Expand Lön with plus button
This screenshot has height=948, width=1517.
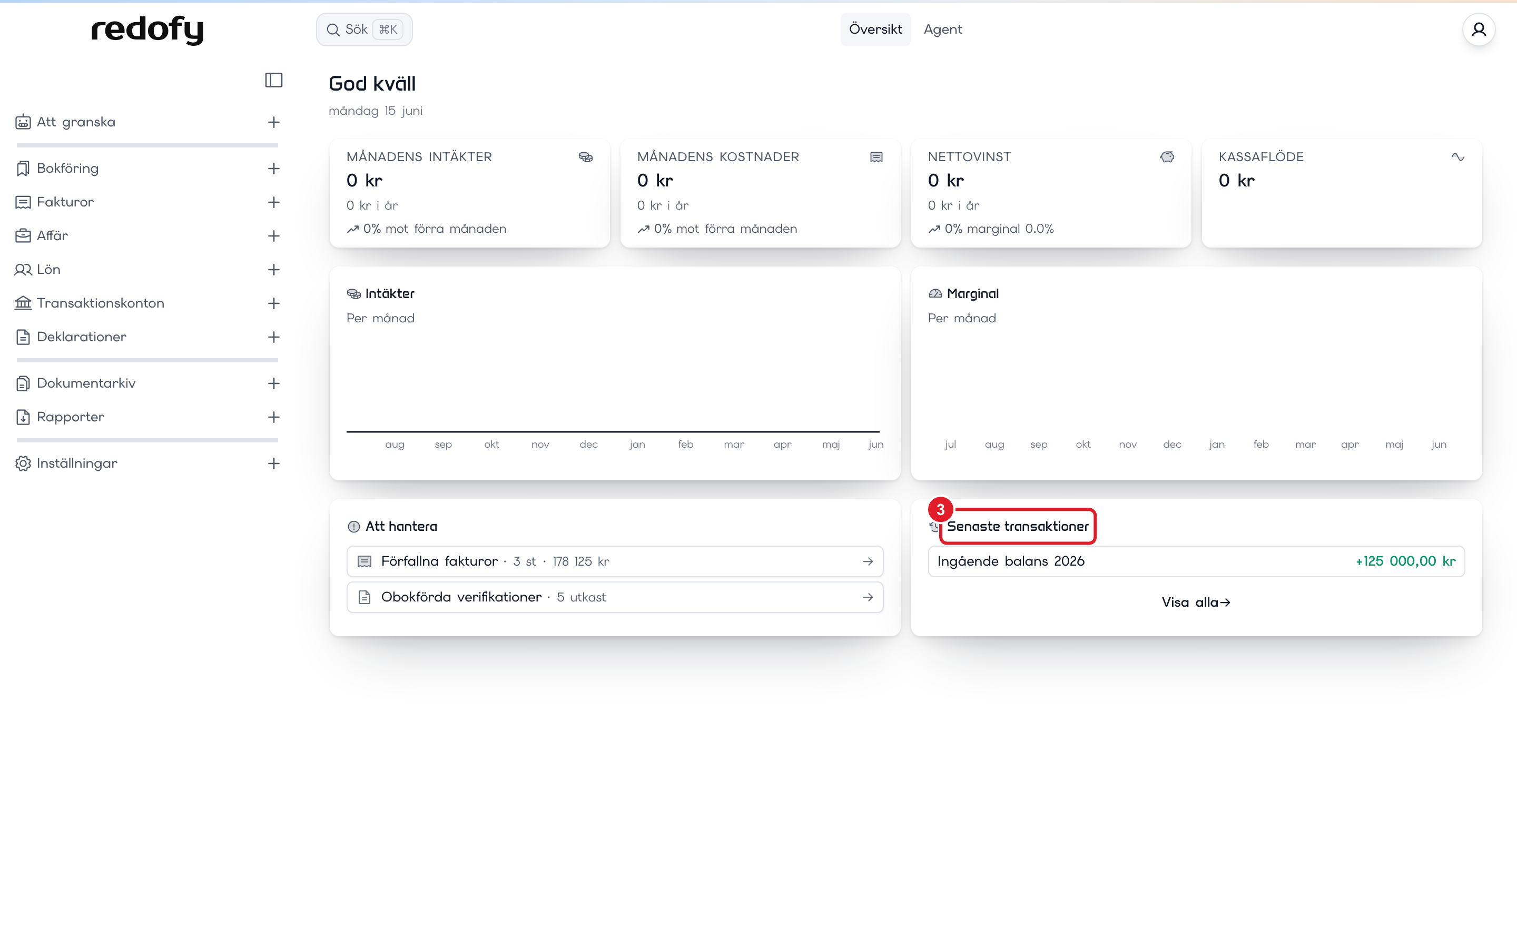[x=273, y=270]
